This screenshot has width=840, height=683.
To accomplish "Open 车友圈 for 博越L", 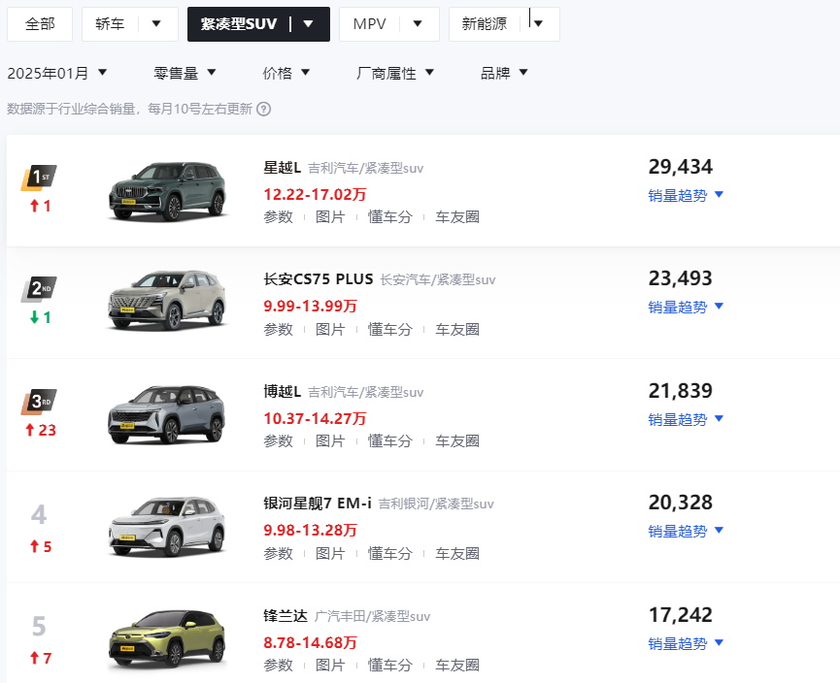I will click(x=457, y=441).
